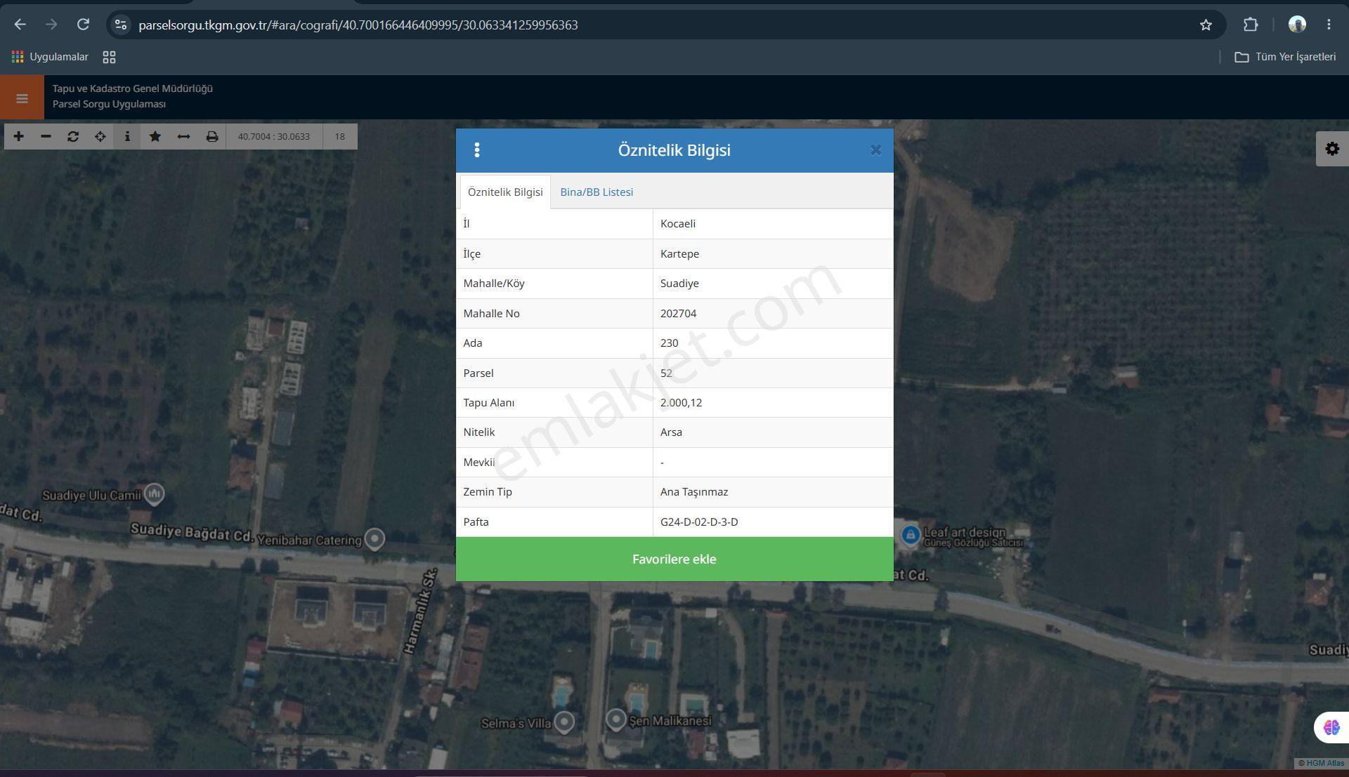Click the refresh map tool icon
This screenshot has height=777, width=1349.
pyautogui.click(x=73, y=136)
